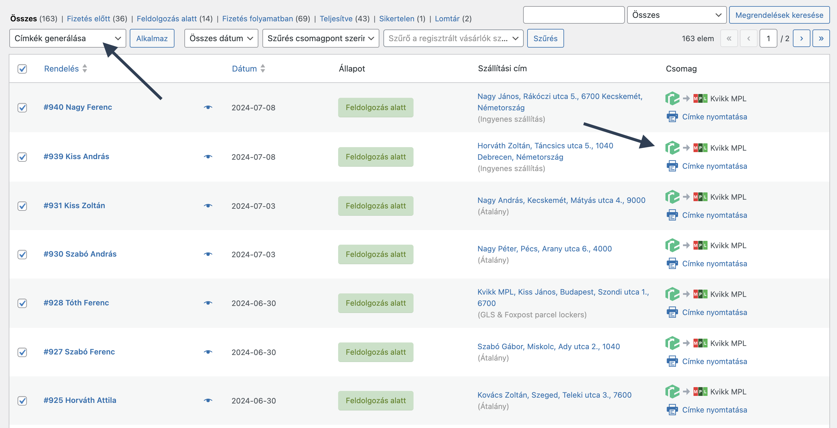Switch to the Feldolgozás alatt status filter

click(166, 18)
